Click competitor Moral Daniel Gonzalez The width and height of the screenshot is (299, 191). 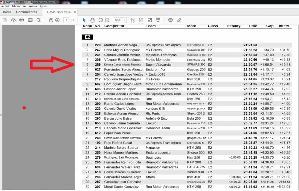tap(121, 187)
